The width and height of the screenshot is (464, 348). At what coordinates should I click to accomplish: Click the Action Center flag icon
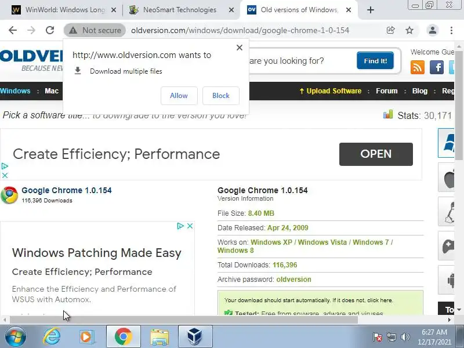[378, 337]
